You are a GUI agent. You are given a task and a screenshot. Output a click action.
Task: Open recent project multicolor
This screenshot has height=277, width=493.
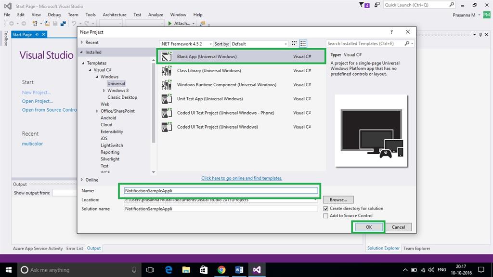pyautogui.click(x=32, y=144)
